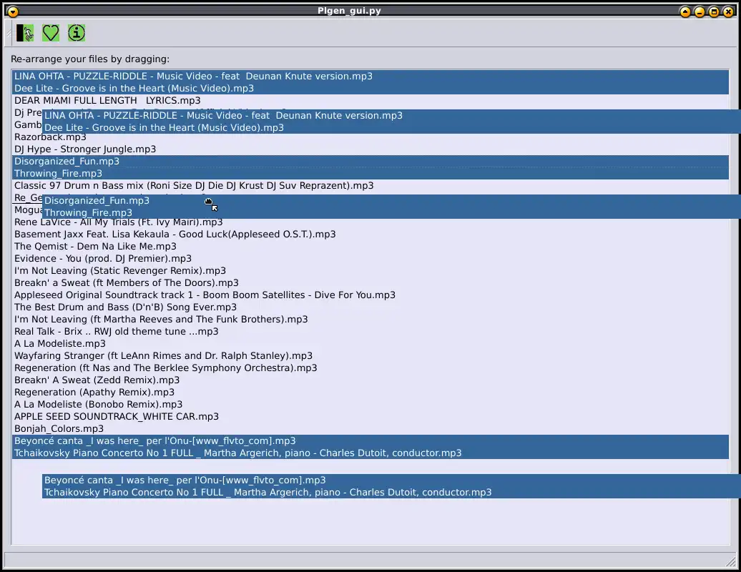The width and height of the screenshot is (741, 572).
Task: Select 'Evidence - You (prod. DJ Premier).mp3'
Action: (370, 258)
